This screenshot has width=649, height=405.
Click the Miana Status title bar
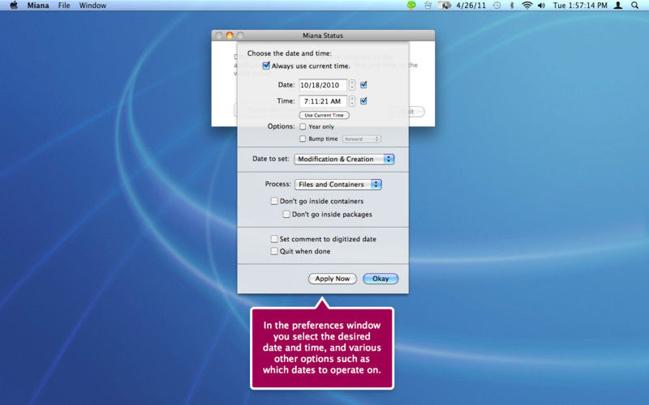pos(323,36)
